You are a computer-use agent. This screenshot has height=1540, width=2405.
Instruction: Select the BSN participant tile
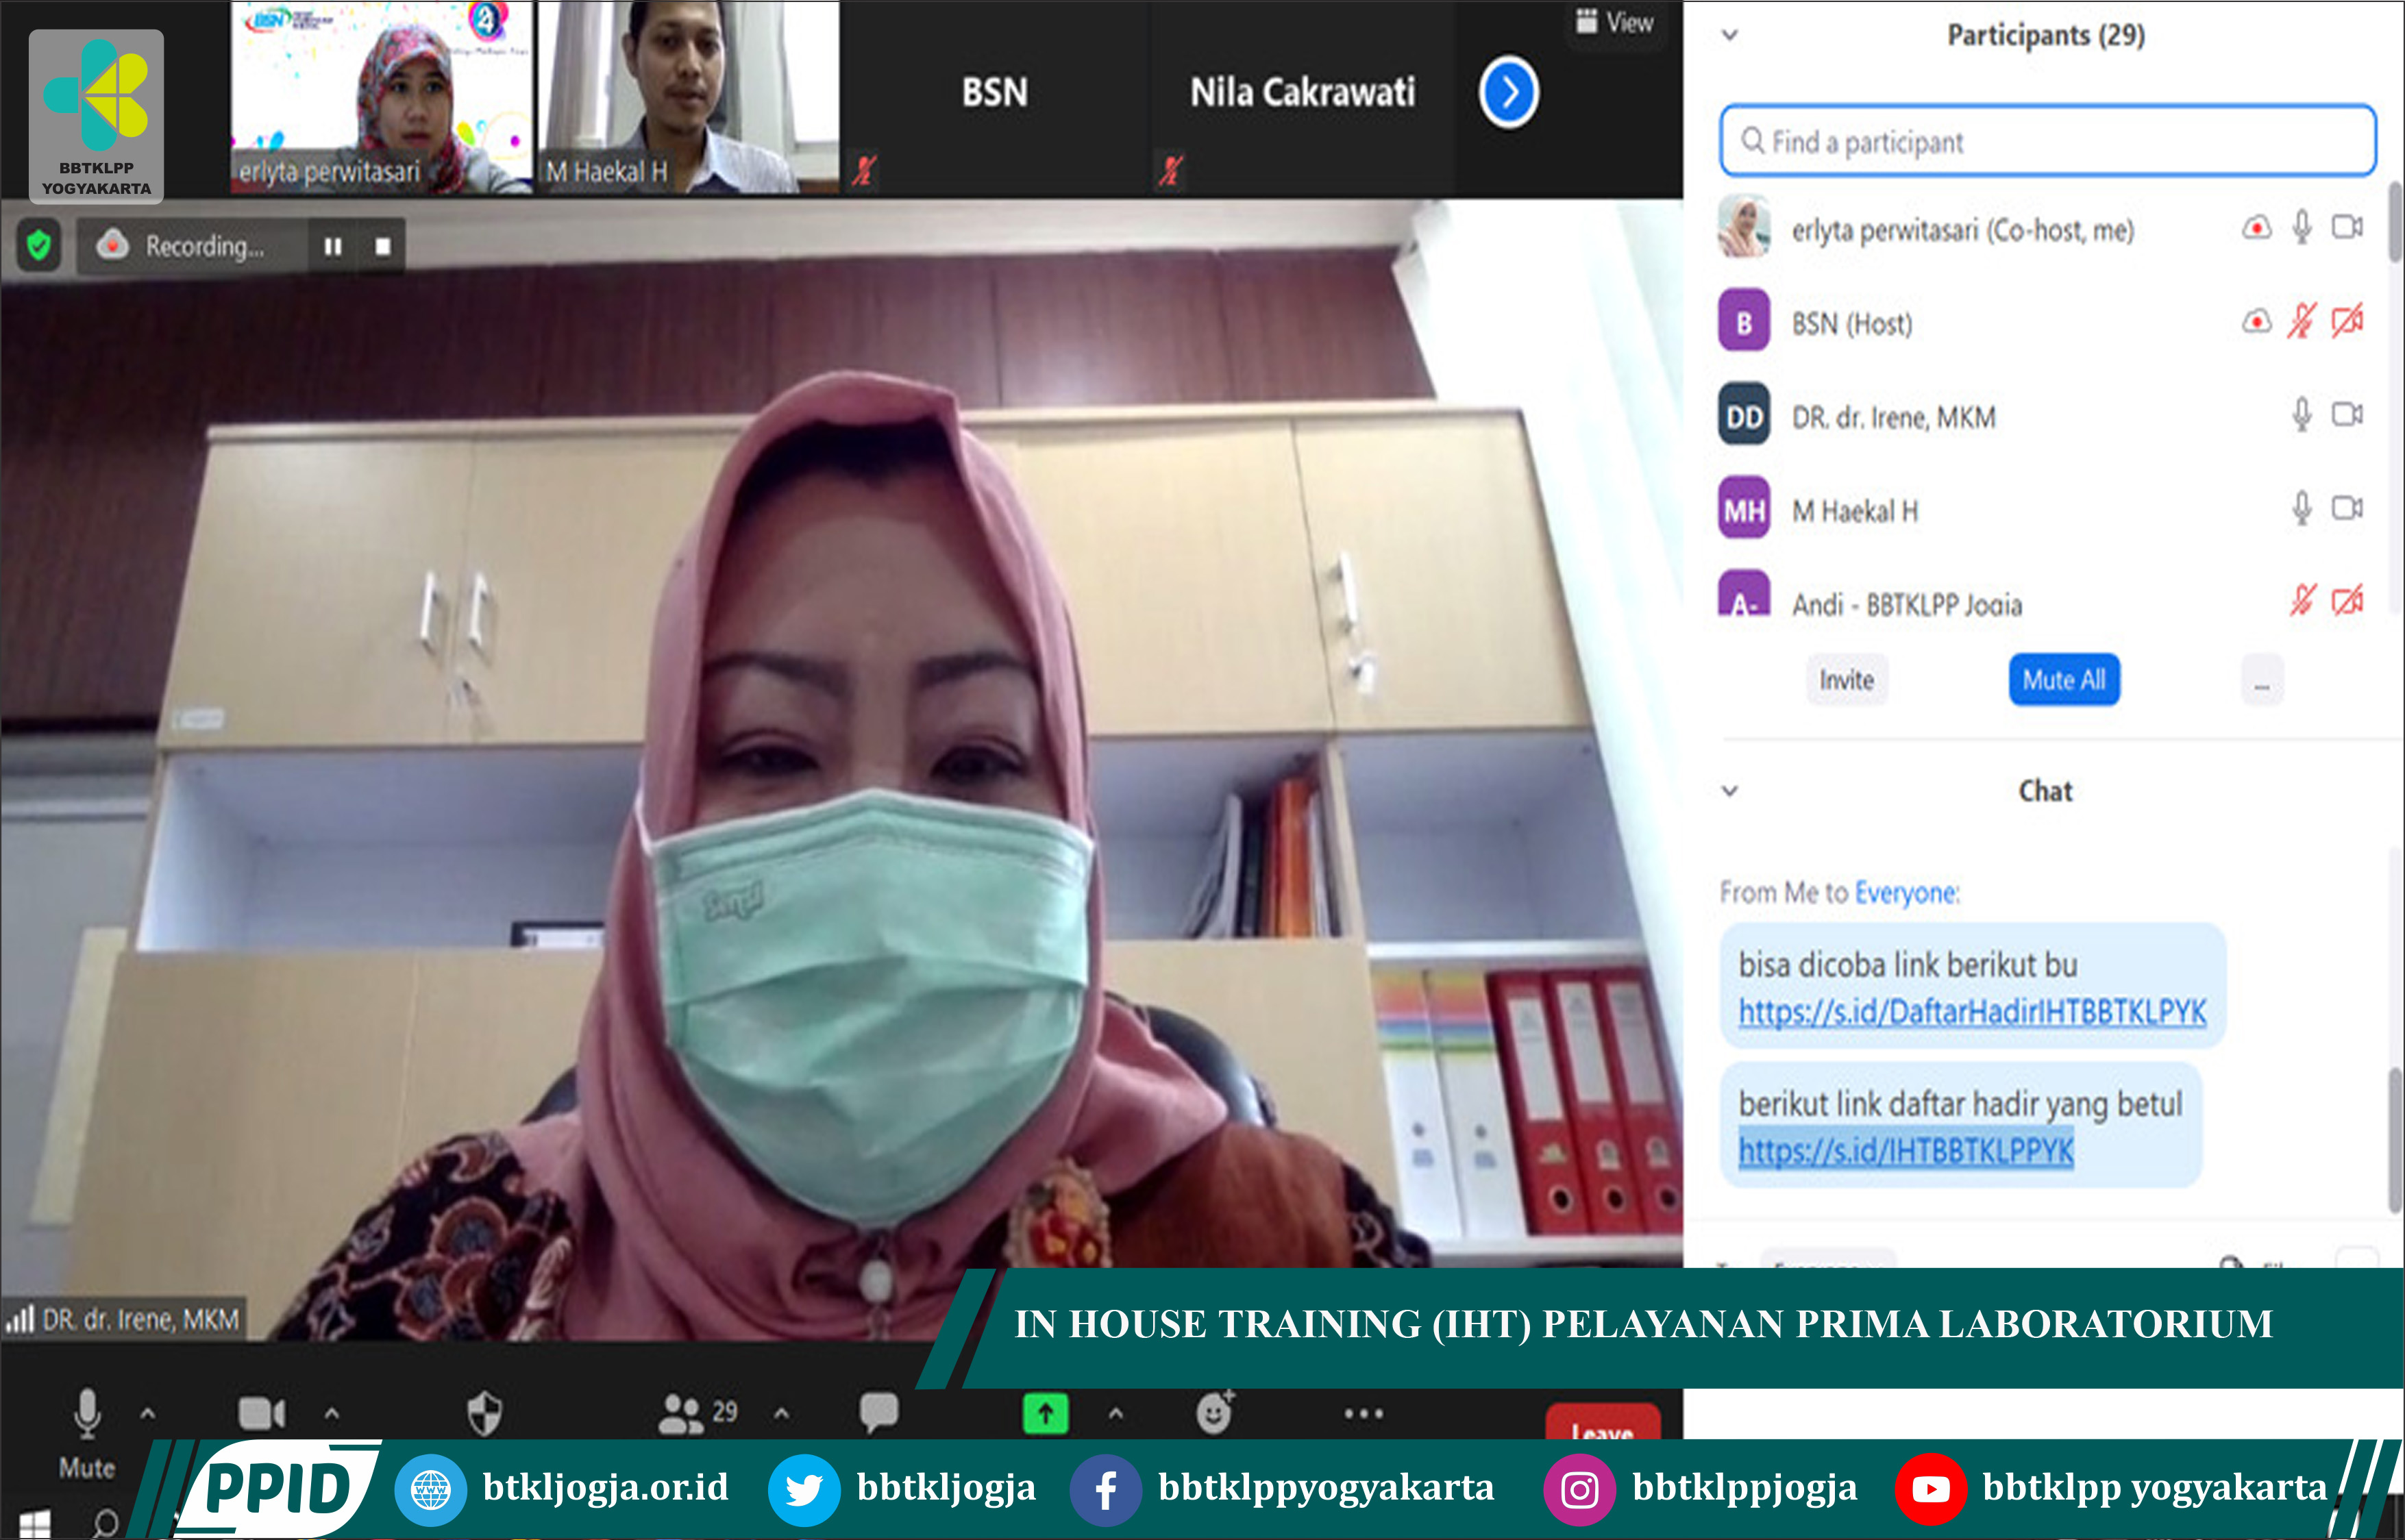pos(994,97)
